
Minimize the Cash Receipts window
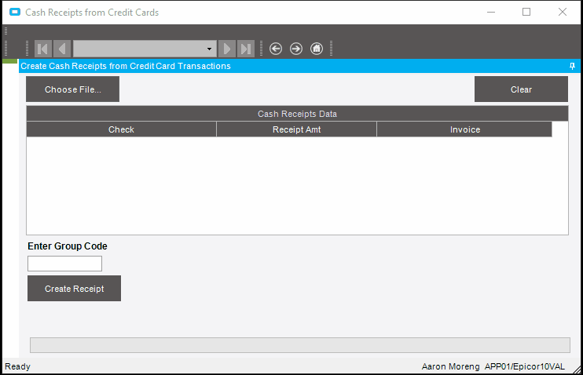click(x=491, y=12)
